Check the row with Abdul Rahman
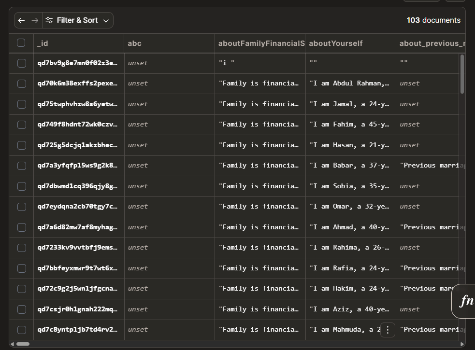The image size is (475, 350). [21, 84]
